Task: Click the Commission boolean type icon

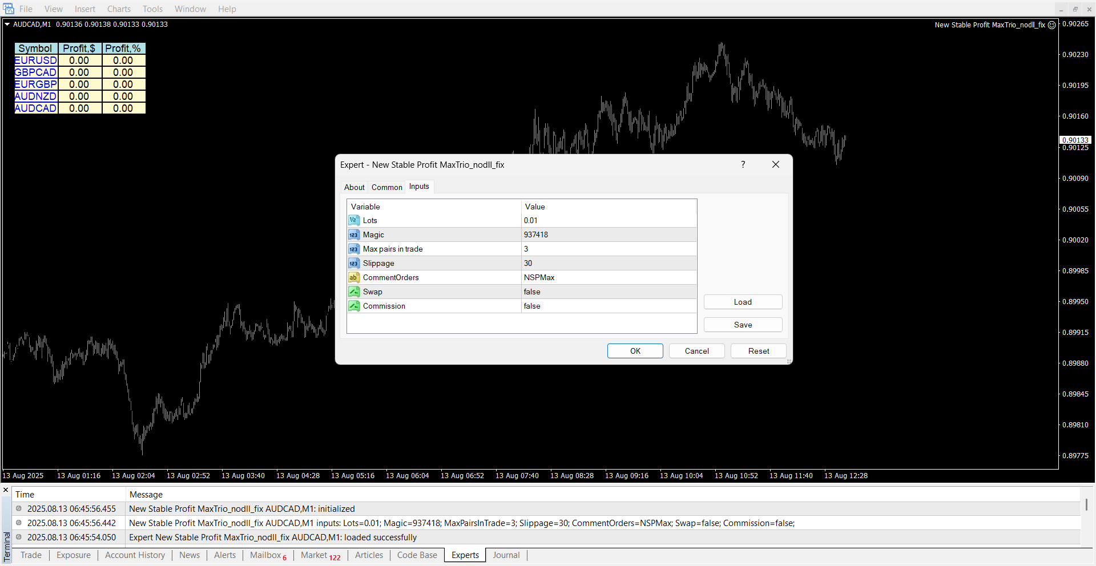Action: 354,306
